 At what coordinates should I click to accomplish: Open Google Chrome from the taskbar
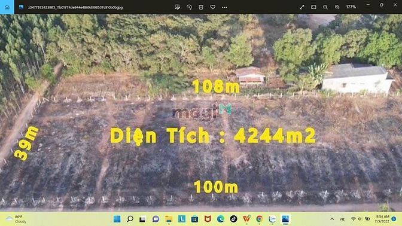pos(259,219)
